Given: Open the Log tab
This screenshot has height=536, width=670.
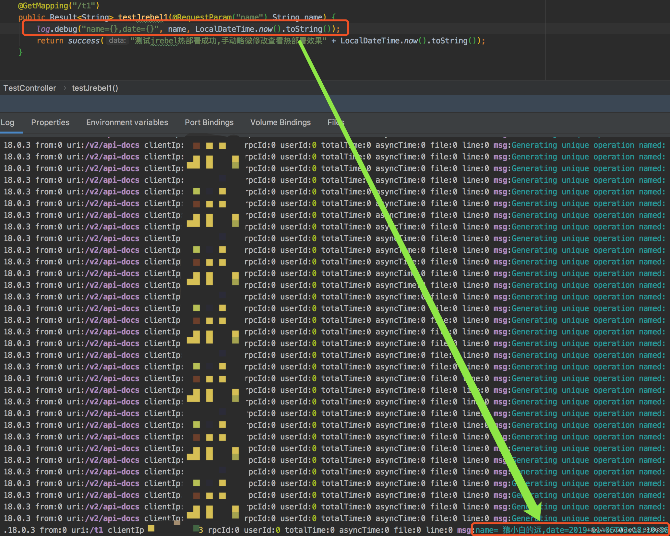Looking at the screenshot, I should point(7,122).
